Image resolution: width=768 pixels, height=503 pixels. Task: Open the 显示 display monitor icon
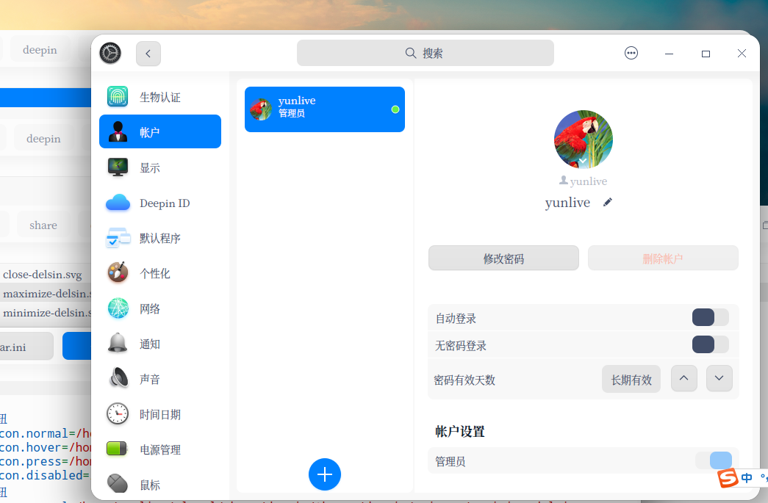coord(118,167)
